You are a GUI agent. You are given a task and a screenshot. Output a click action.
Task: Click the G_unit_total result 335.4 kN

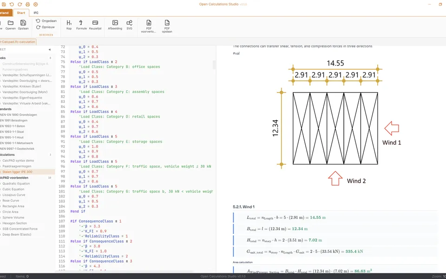(354, 252)
